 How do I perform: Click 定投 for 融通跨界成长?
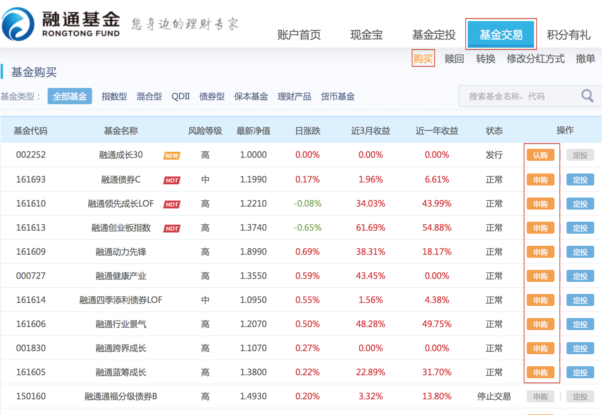point(580,348)
